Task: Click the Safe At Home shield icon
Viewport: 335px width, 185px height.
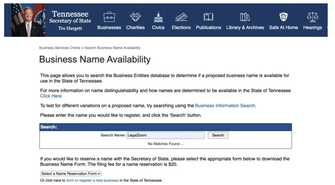Action: [283, 17]
